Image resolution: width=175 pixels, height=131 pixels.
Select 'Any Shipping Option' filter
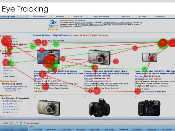(12, 84)
